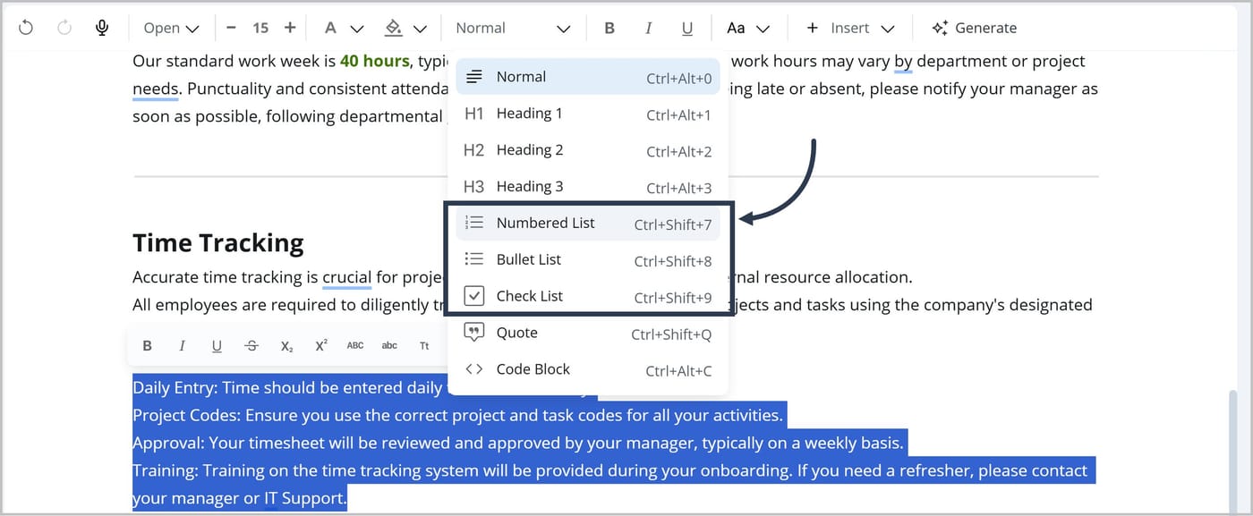Viewport: 1253px width, 516px height.
Task: Choose Heading 2 from style menu
Action: pos(588,150)
